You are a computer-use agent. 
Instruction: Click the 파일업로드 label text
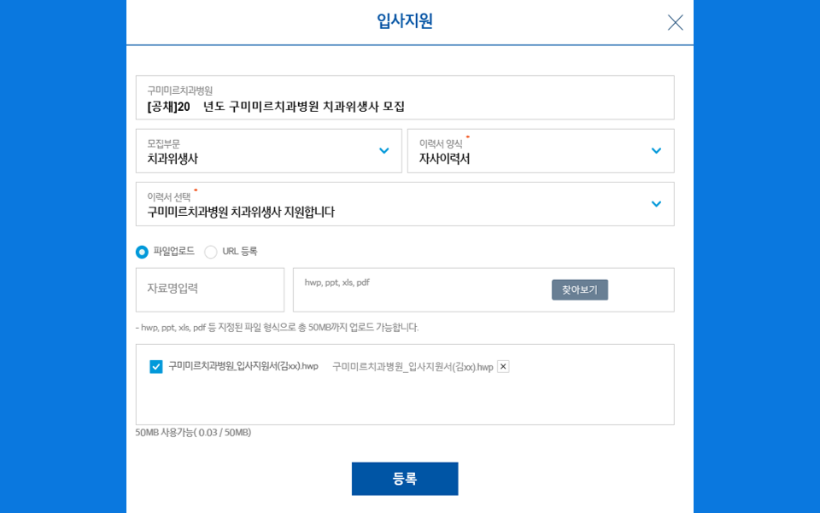(173, 252)
